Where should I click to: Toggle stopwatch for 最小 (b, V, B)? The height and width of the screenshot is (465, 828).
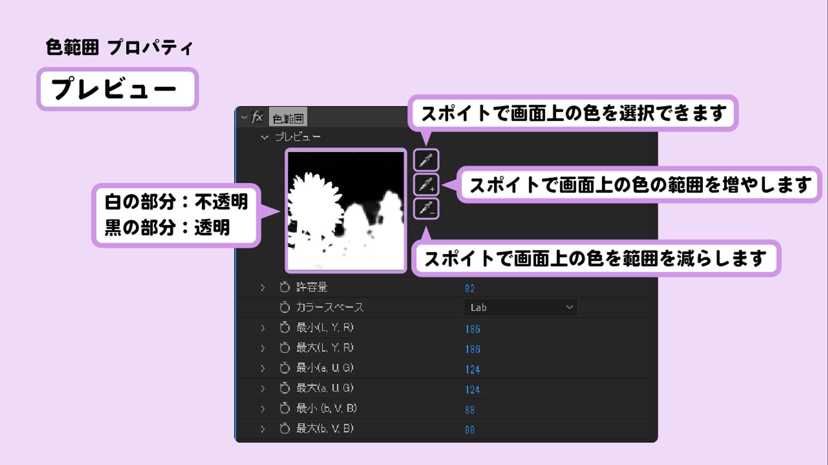pyautogui.click(x=285, y=408)
